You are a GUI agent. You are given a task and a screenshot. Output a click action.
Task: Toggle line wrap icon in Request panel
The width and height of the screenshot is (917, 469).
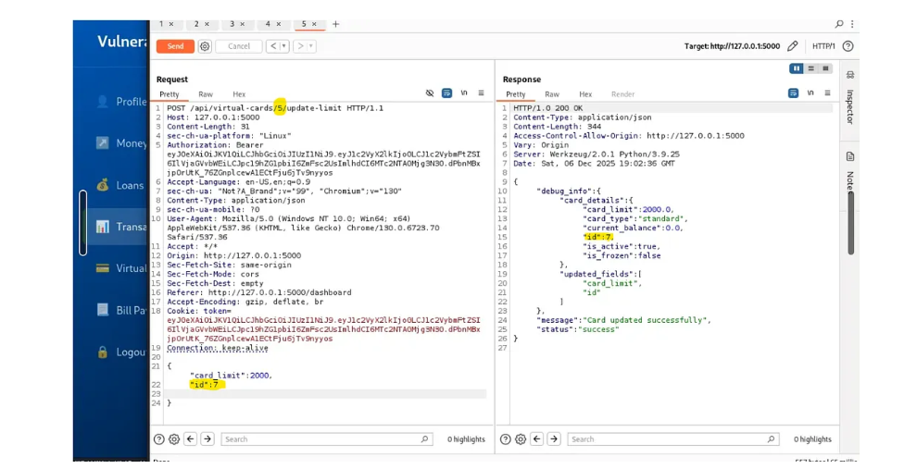tap(446, 93)
